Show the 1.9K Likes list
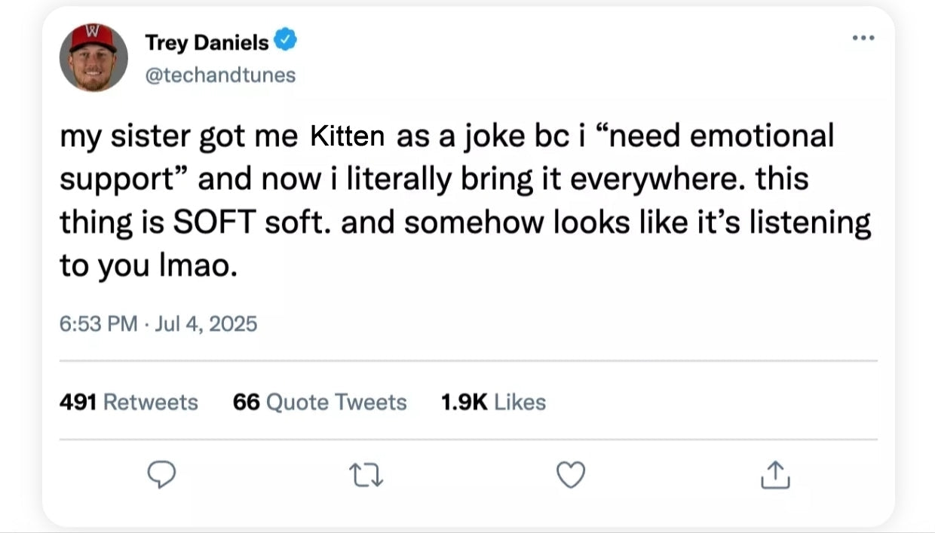Screen dimensions: 935x533 [x=492, y=403]
